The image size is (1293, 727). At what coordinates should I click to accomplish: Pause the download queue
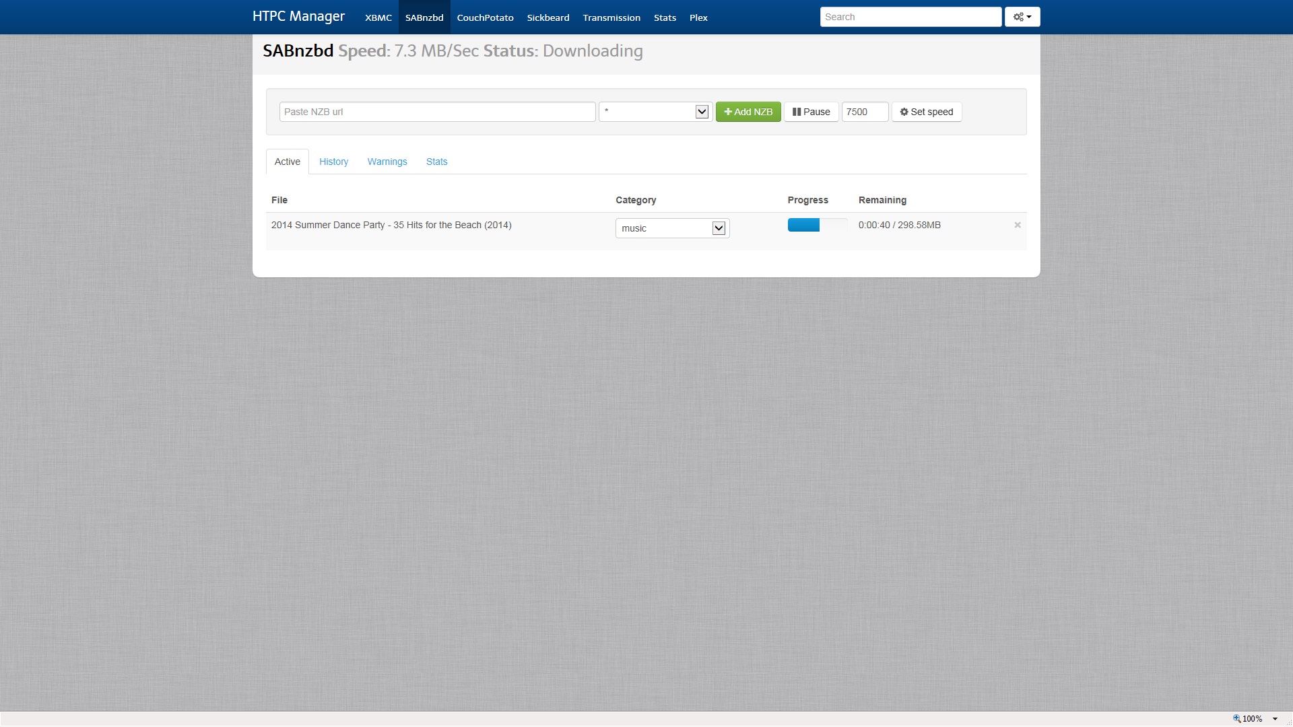tap(811, 112)
